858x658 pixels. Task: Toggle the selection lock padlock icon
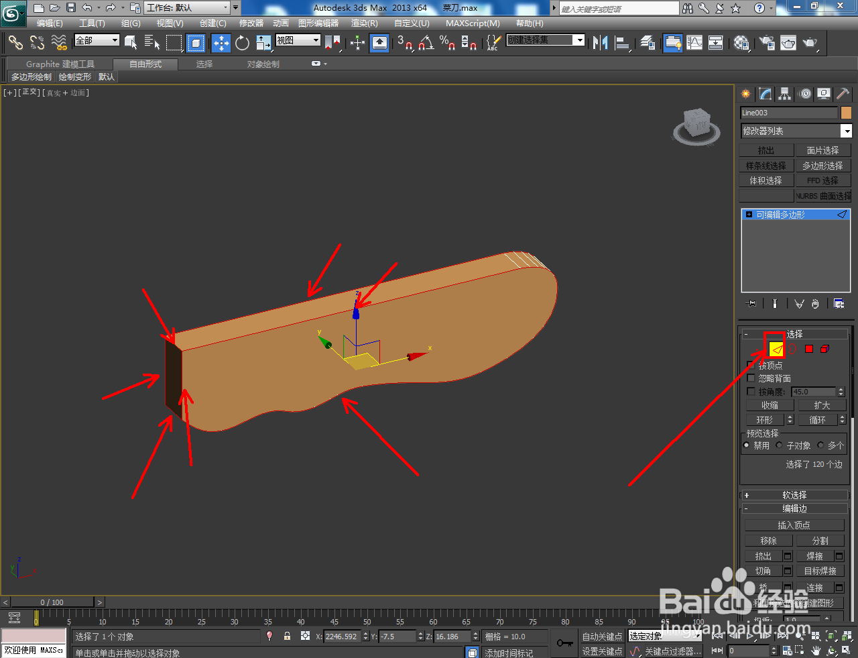click(x=287, y=636)
